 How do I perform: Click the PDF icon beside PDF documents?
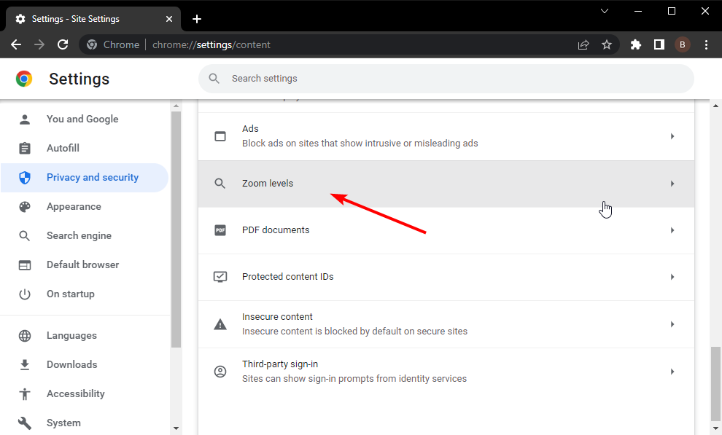click(220, 230)
